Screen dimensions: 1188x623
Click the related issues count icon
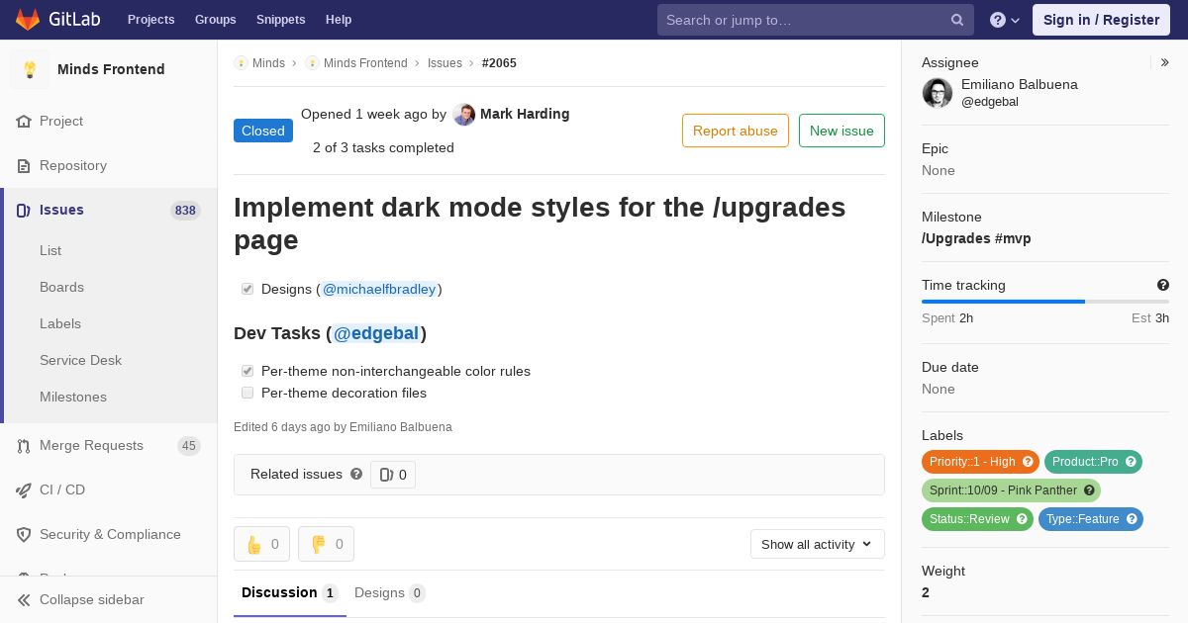coord(386,475)
